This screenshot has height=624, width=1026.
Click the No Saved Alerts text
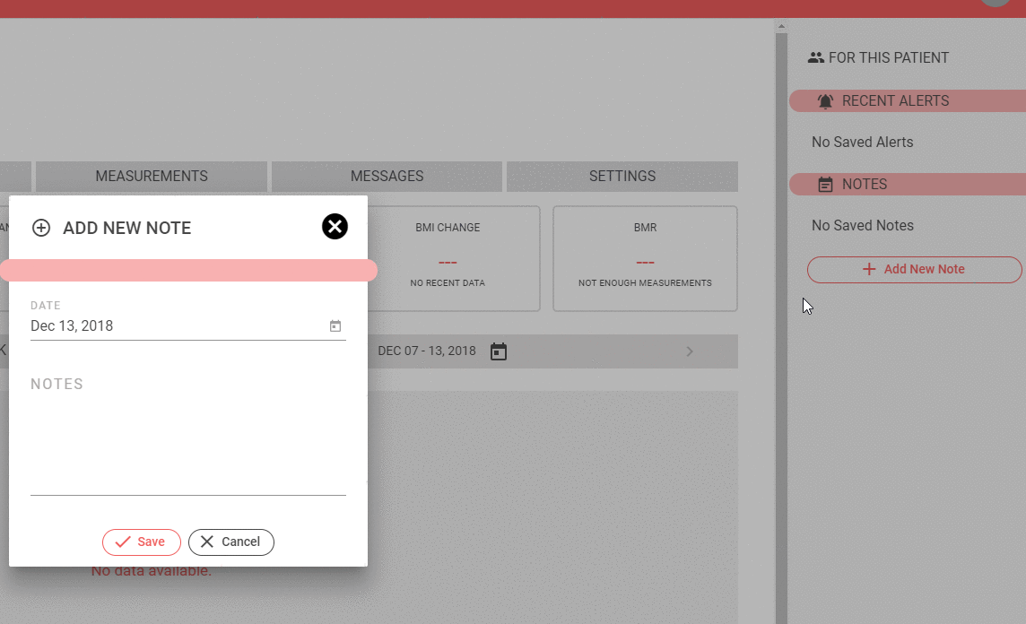863,142
